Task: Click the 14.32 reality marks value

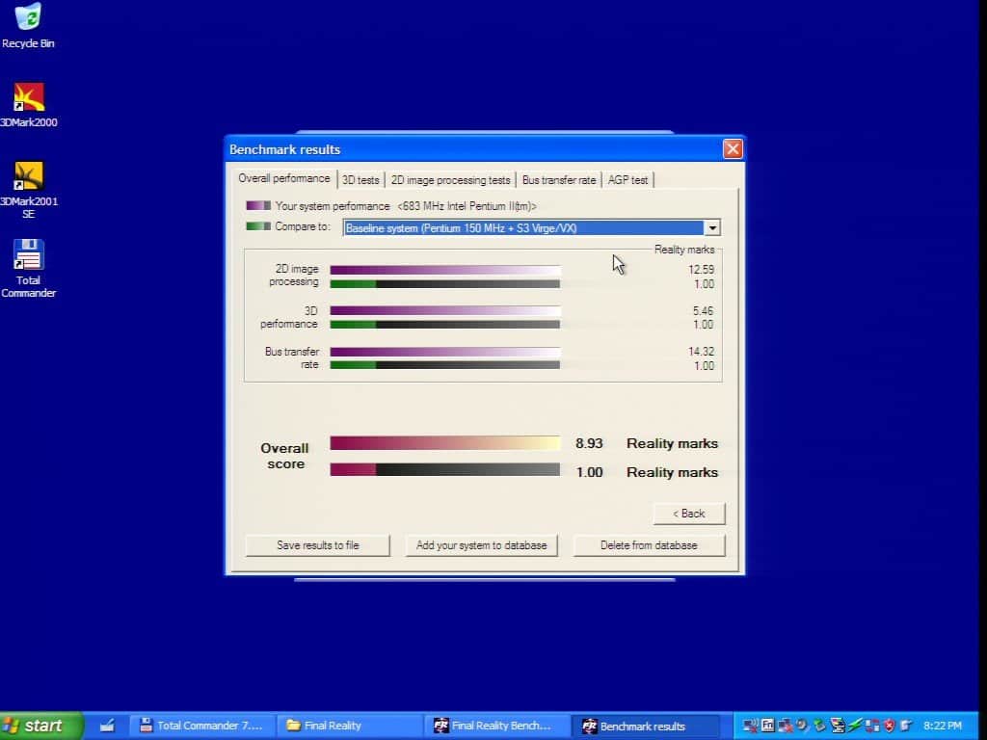Action: point(701,352)
